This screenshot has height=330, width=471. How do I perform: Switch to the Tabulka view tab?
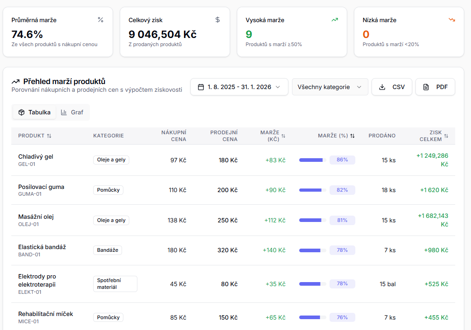[x=34, y=112]
